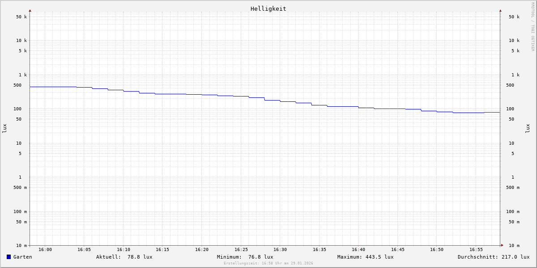Screen dimensions: 537x268
Task: Click the 16:50 time axis label
Action: [437, 250]
